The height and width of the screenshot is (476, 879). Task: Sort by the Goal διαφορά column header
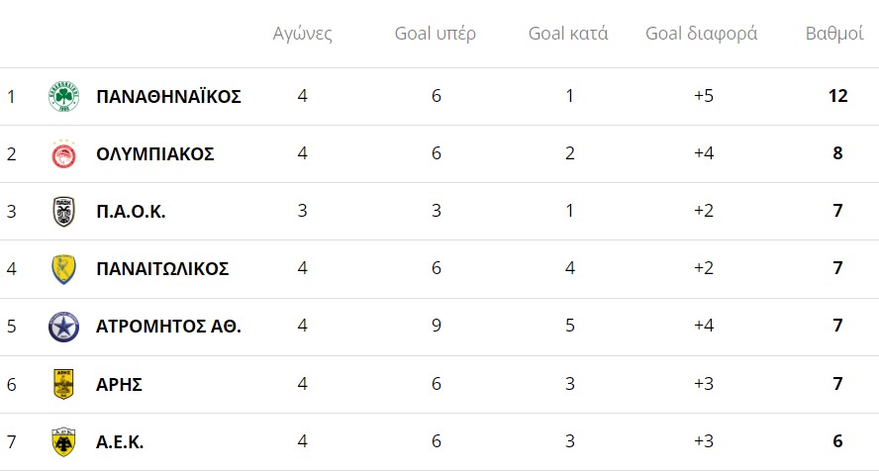pos(701,34)
